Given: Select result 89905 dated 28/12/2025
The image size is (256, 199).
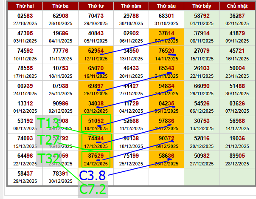Looking at the screenshot, I should pyautogui.click(x=236, y=156).
